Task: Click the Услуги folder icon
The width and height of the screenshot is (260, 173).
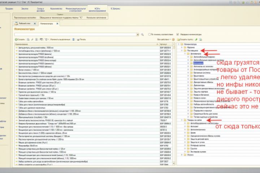Action: pyautogui.click(x=185, y=155)
